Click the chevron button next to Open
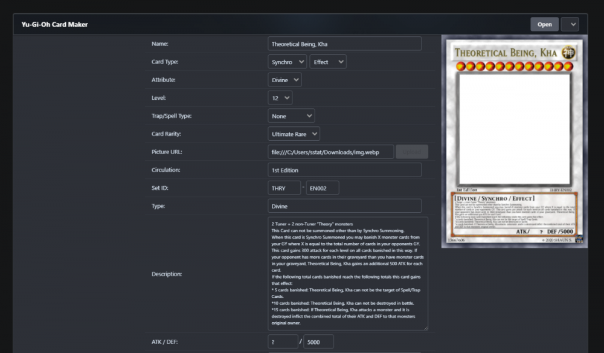 point(570,24)
